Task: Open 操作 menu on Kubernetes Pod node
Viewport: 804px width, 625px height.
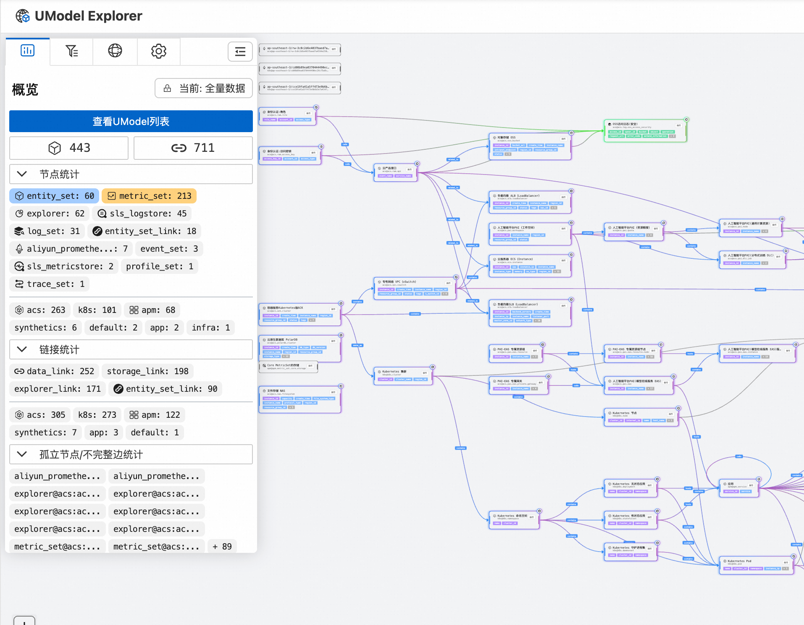Action: coord(786,562)
